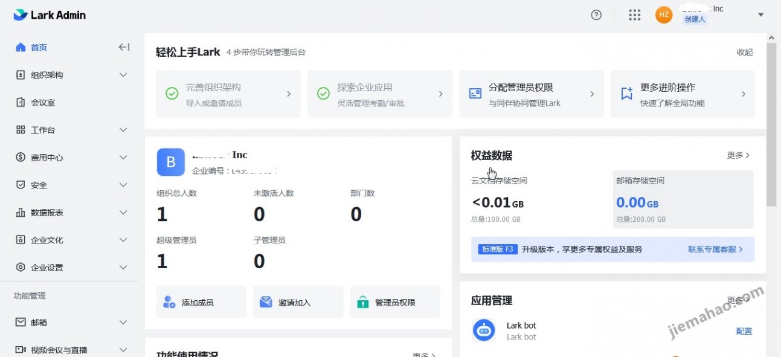
Task: Expand the 工作台 sidebar section
Action: 123,129
